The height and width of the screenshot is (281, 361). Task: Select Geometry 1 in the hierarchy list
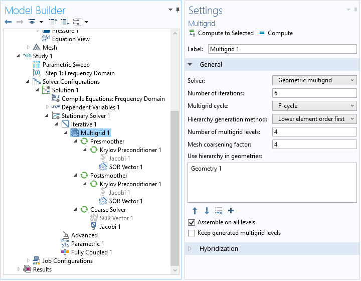click(206, 169)
